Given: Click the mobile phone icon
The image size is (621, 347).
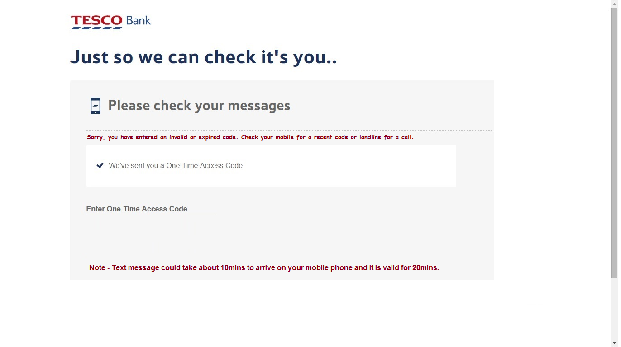Looking at the screenshot, I should coord(95,106).
